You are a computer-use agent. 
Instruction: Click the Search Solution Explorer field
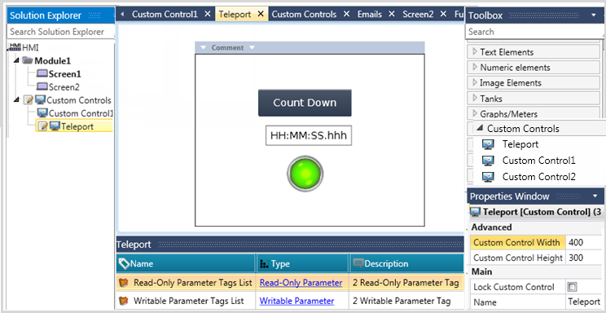coord(60,32)
